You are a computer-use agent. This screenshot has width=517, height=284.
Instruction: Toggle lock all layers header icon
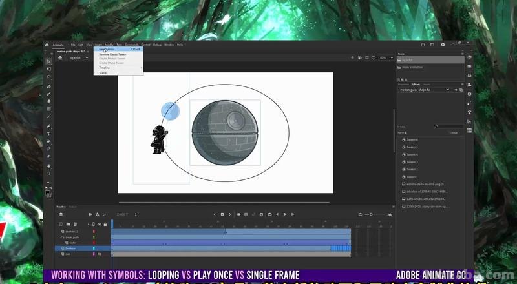pyautogui.click(x=105, y=224)
